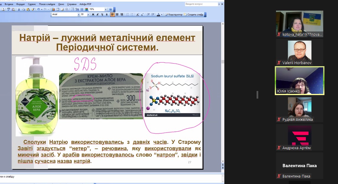Decrease the font size
The image size is (338, 184).
[142, 15]
